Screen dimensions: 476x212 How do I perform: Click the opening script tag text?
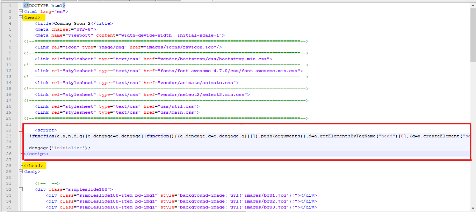46,130
